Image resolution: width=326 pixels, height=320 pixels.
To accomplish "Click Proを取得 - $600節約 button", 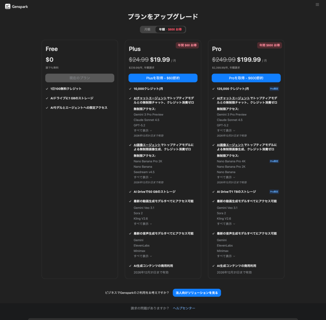I will coord(246,78).
